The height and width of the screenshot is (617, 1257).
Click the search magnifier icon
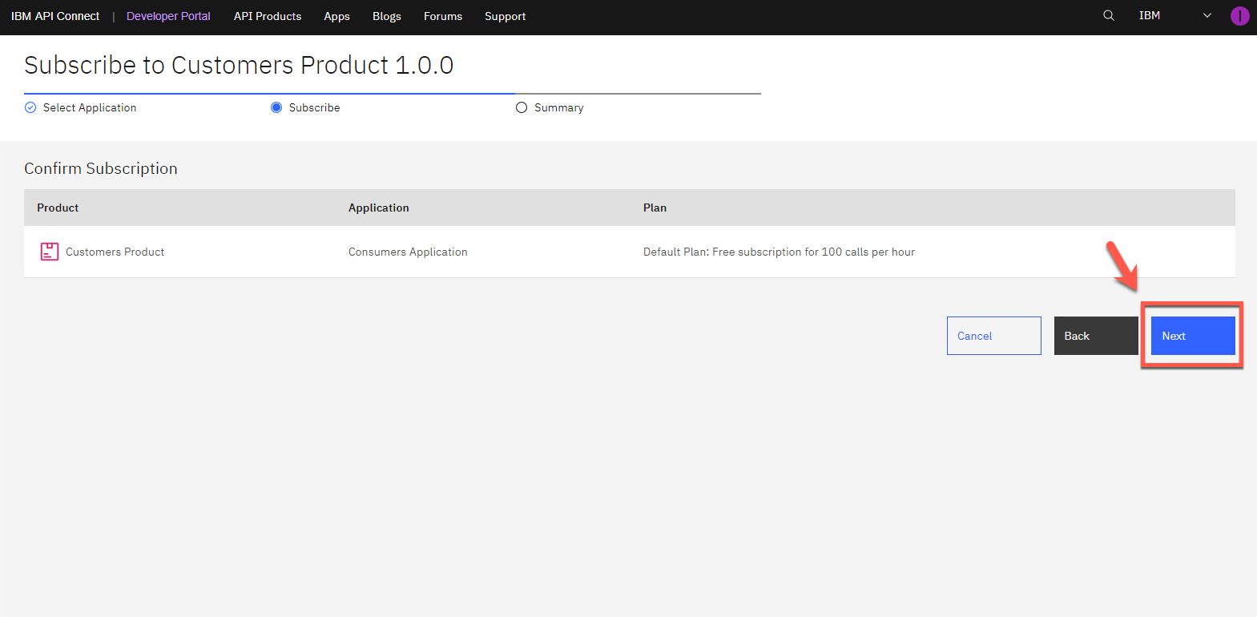click(x=1109, y=16)
